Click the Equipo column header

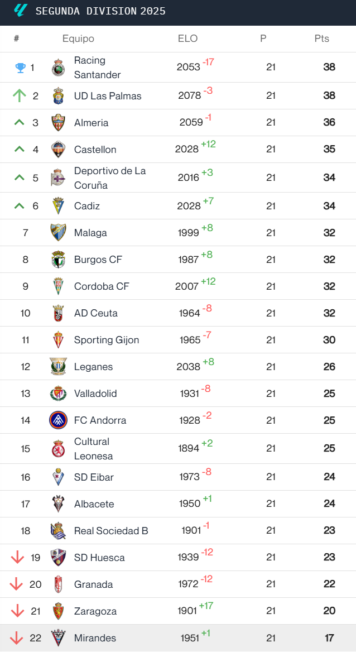pos(78,39)
